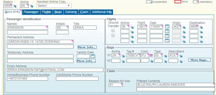Image resolution: width=216 pixels, height=95 pixels.
Task: Click the bag 02 Tag # field
Action: [x=133, y=61]
